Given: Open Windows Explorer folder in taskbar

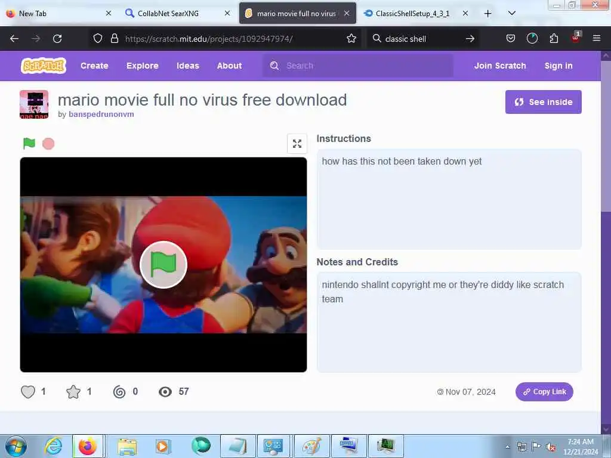Looking at the screenshot, I should point(128,446).
